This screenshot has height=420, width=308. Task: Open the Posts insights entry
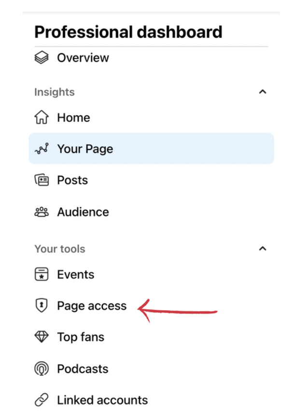coord(152,180)
